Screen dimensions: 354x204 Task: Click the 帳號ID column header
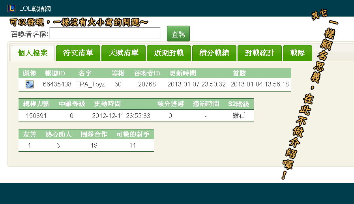(55, 73)
